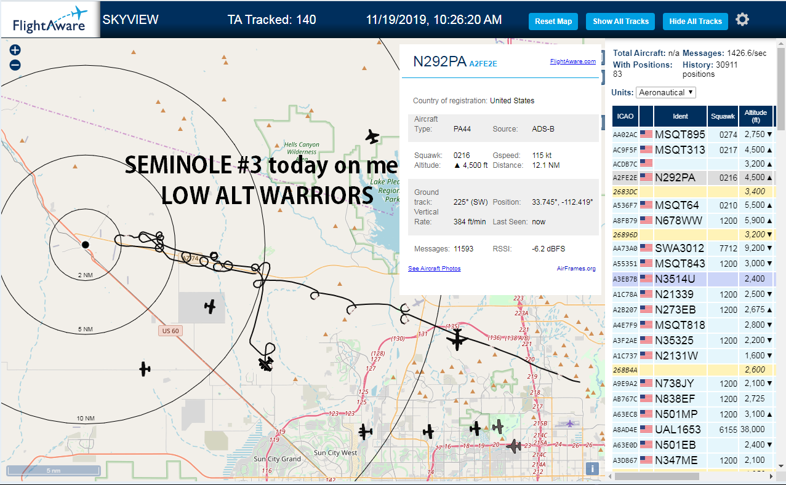Image resolution: width=786 pixels, height=485 pixels.
Task: Click the A2FE2E hex code in panel
Action: 483,63
